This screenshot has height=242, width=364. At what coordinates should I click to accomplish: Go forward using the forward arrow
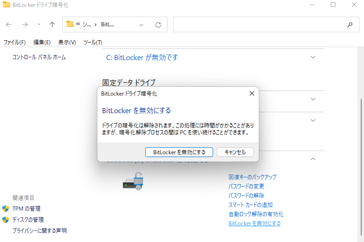coord(25,24)
